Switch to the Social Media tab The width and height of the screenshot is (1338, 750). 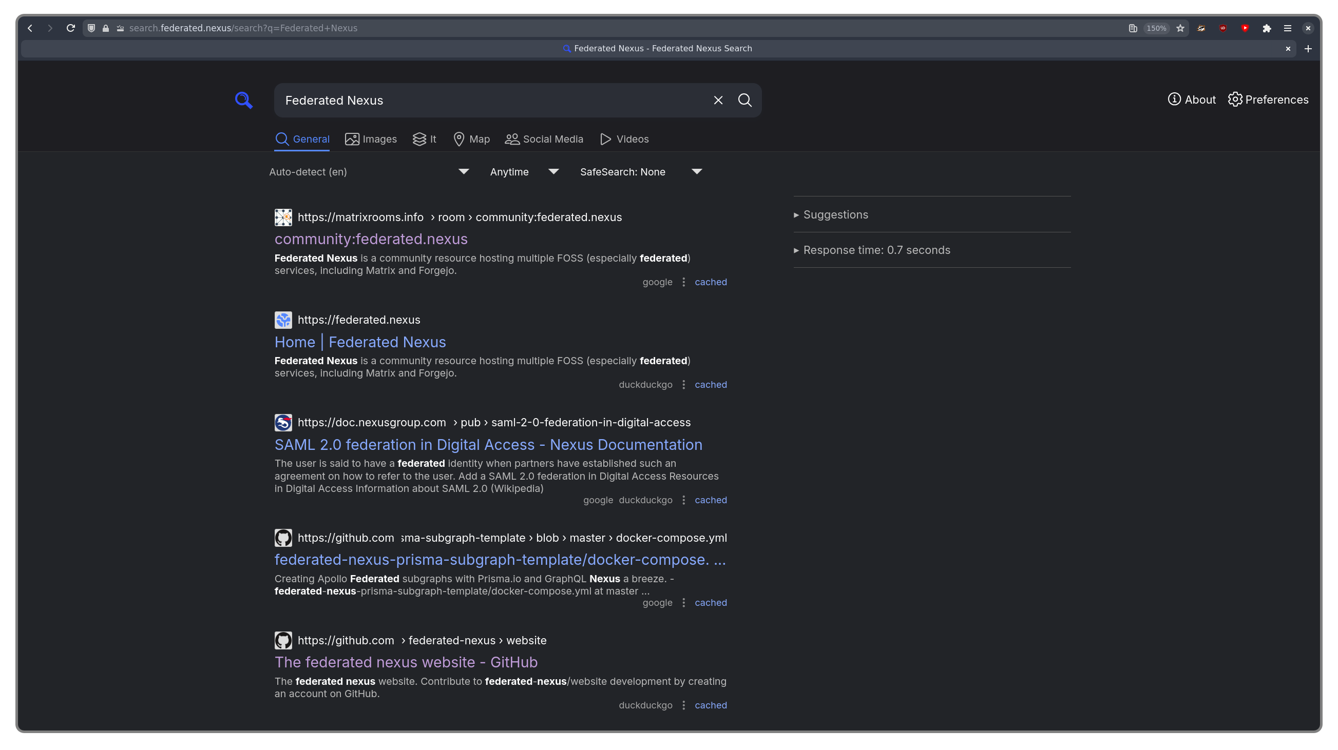(544, 139)
